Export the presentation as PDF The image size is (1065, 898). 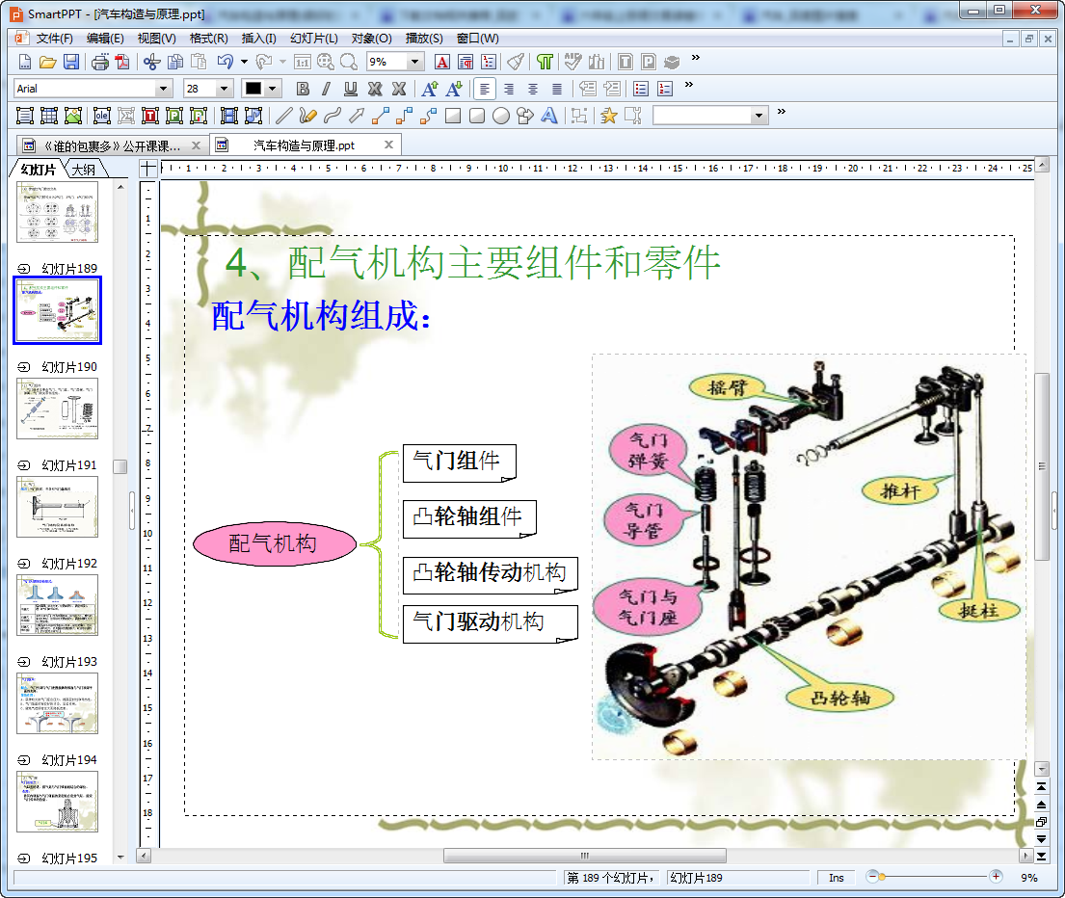(x=122, y=63)
